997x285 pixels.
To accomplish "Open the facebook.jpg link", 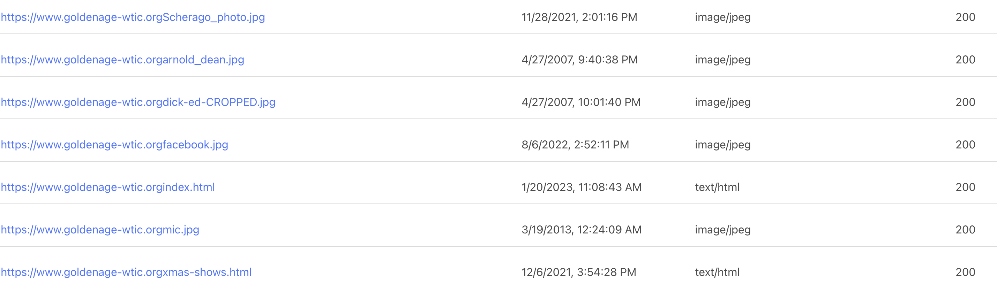I will coord(114,145).
